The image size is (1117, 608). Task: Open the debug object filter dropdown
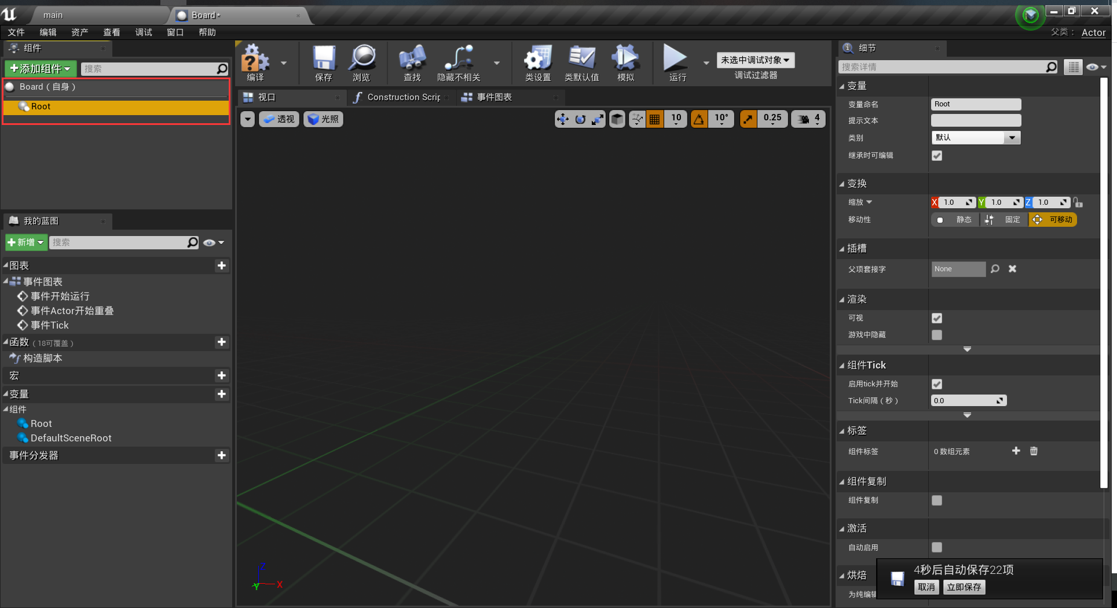(755, 60)
